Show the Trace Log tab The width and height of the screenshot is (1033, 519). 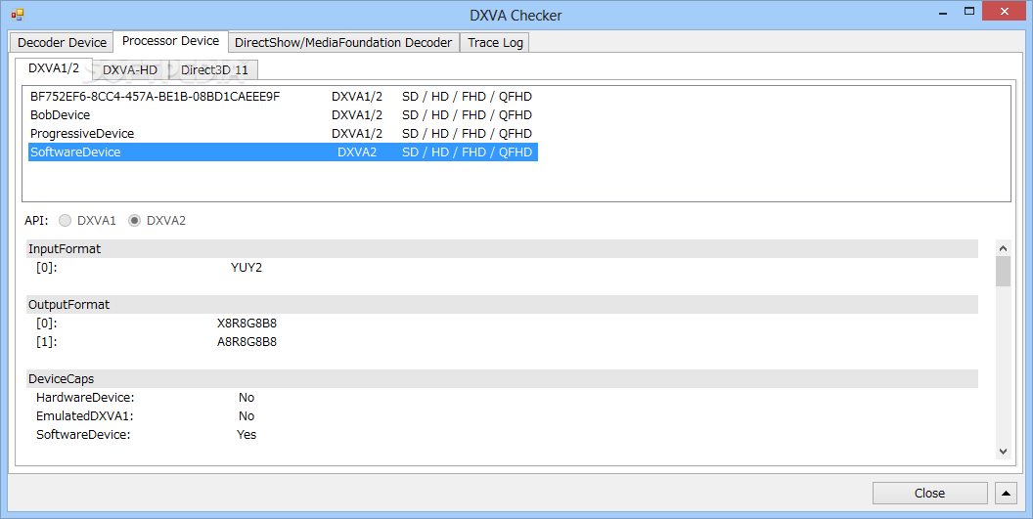495,42
